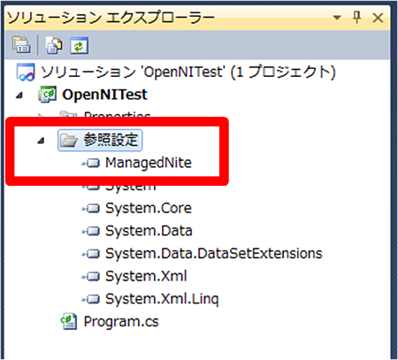Click the Properties toolbar icon
The width and height of the screenshot is (398, 360).
pos(21,45)
